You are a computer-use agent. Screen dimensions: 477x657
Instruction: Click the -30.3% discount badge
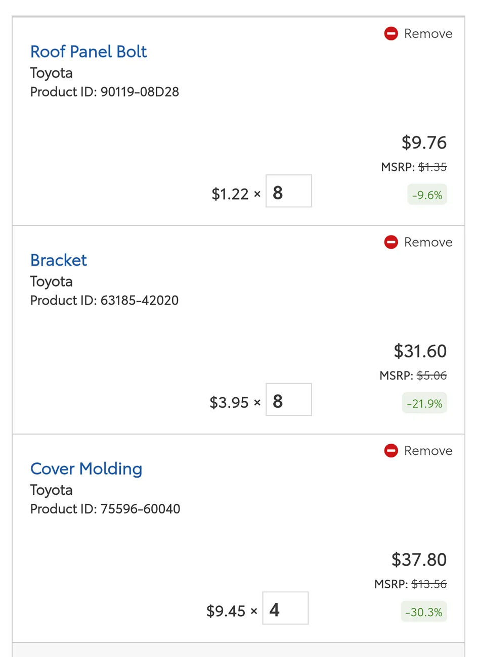pos(424,612)
